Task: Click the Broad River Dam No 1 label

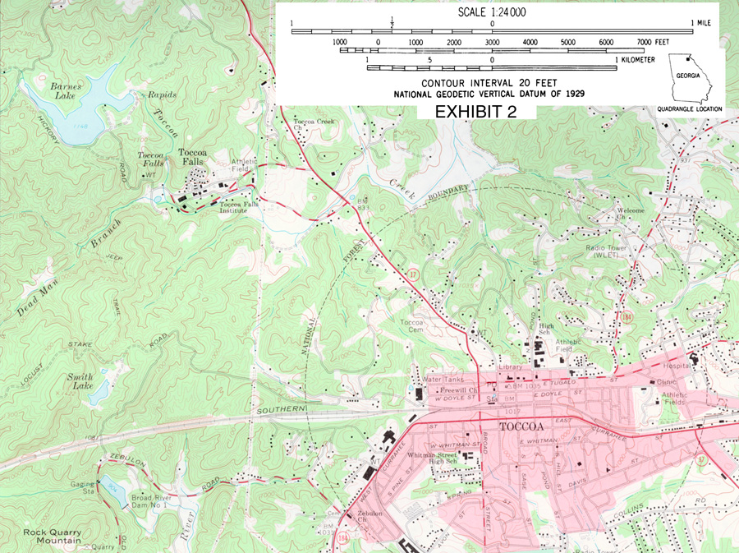Action: tap(151, 501)
